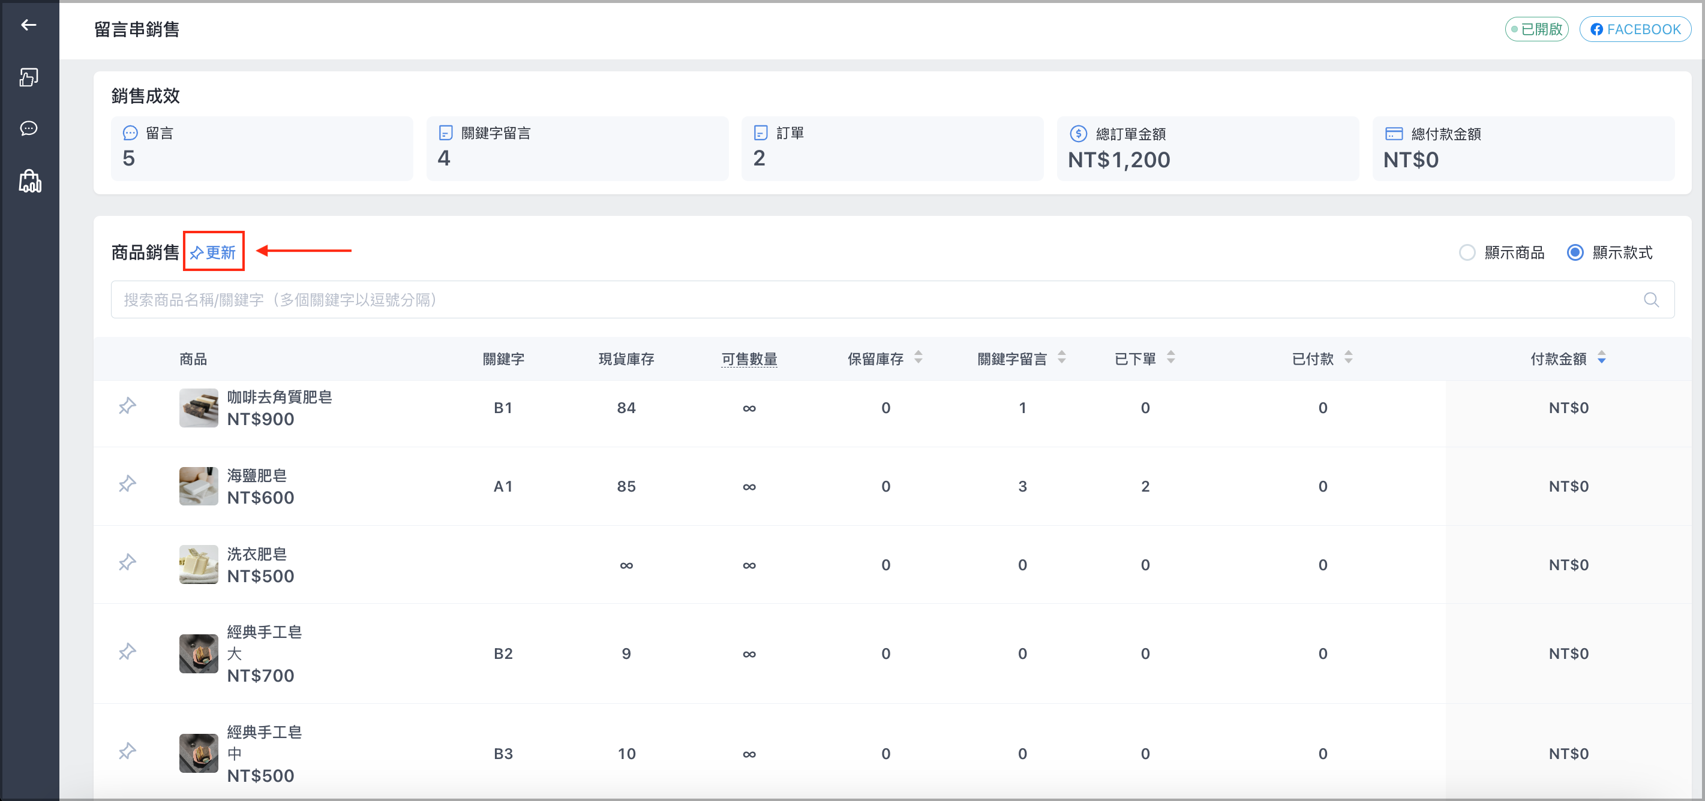Click the search magnifier icon
Viewport: 1705px width, 801px height.
point(1651,300)
